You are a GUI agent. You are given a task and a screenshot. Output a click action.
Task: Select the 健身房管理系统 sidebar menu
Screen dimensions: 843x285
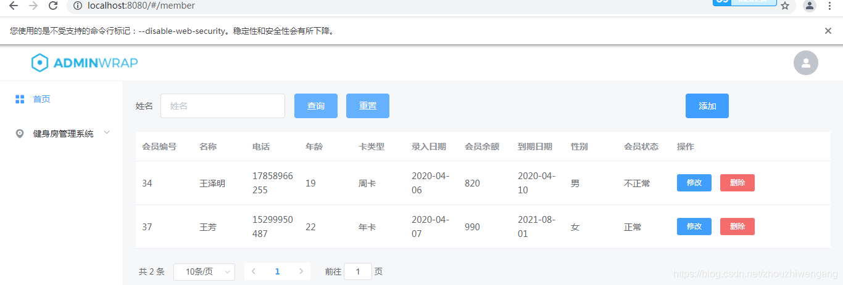pos(62,134)
